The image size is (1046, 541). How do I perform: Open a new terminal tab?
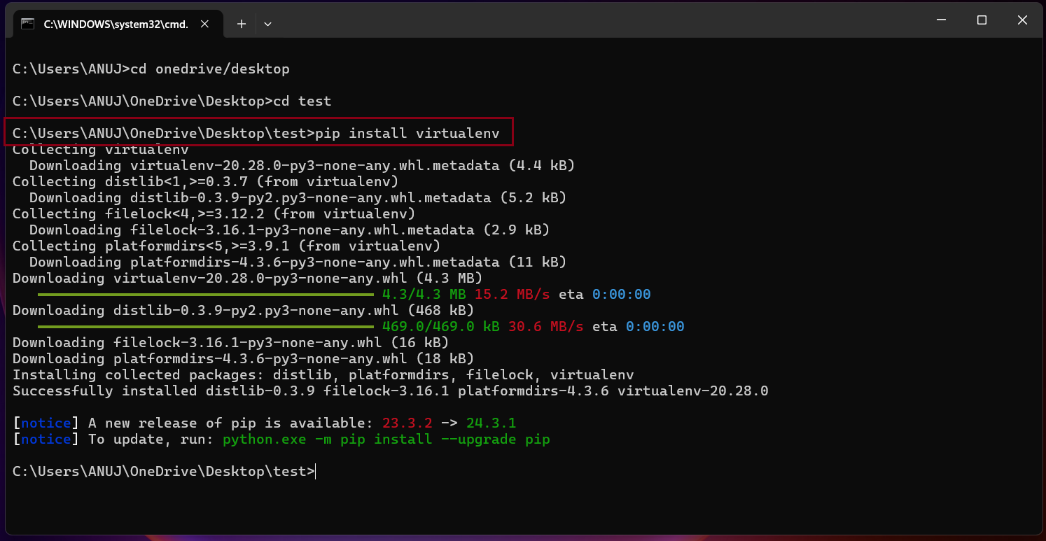[x=241, y=23]
